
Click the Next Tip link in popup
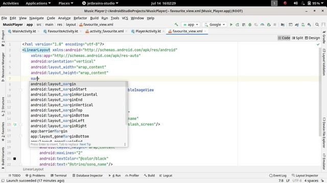point(85,144)
